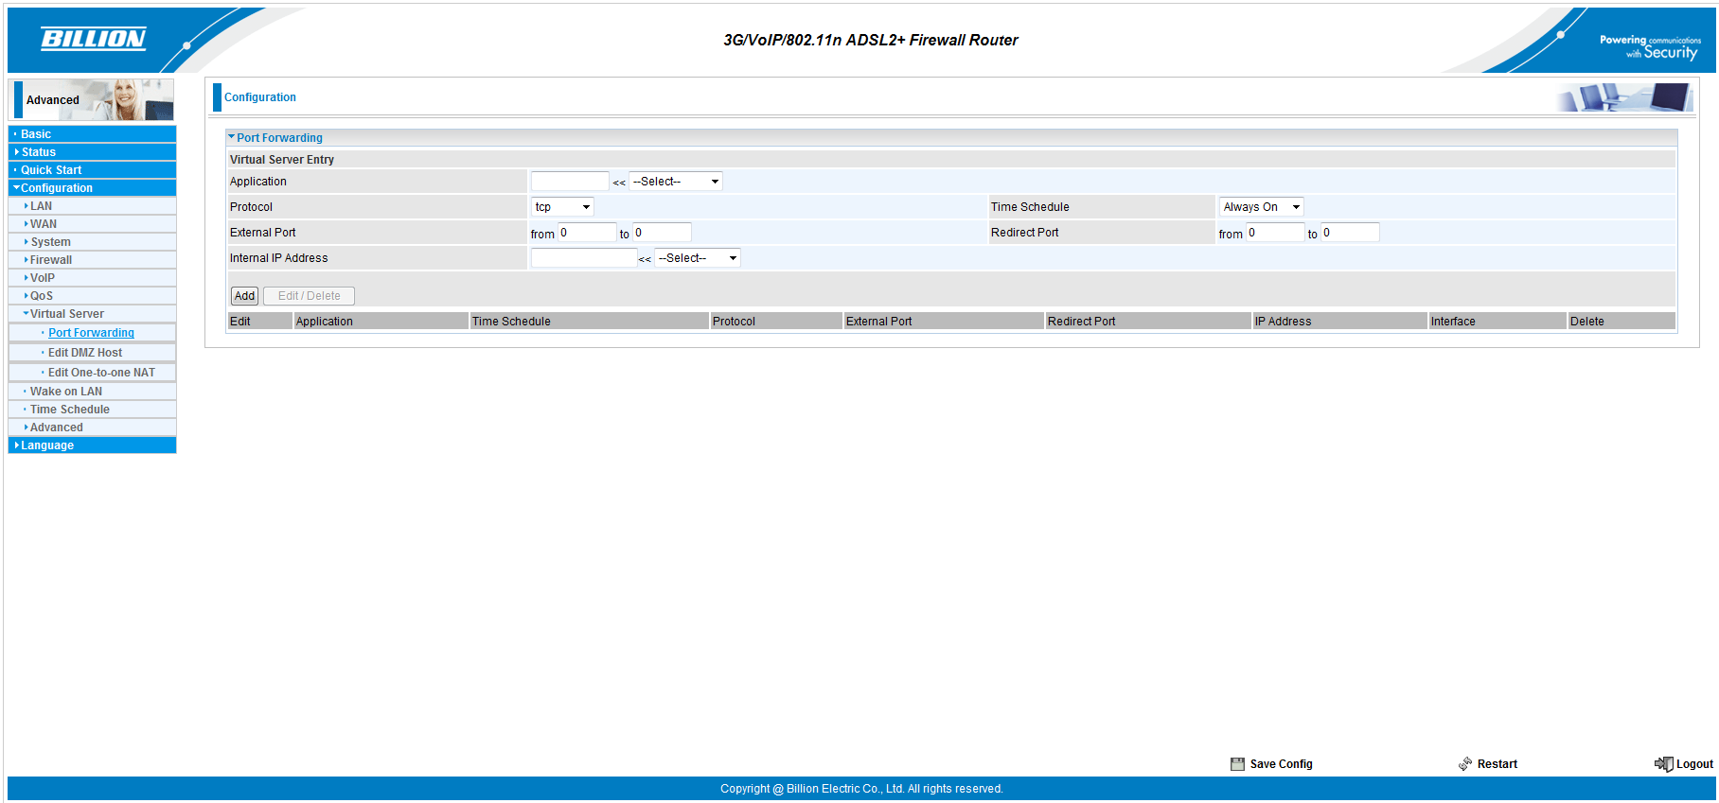Select Edit One-to-one NAT menu item
1719x803 pixels.
click(x=101, y=373)
